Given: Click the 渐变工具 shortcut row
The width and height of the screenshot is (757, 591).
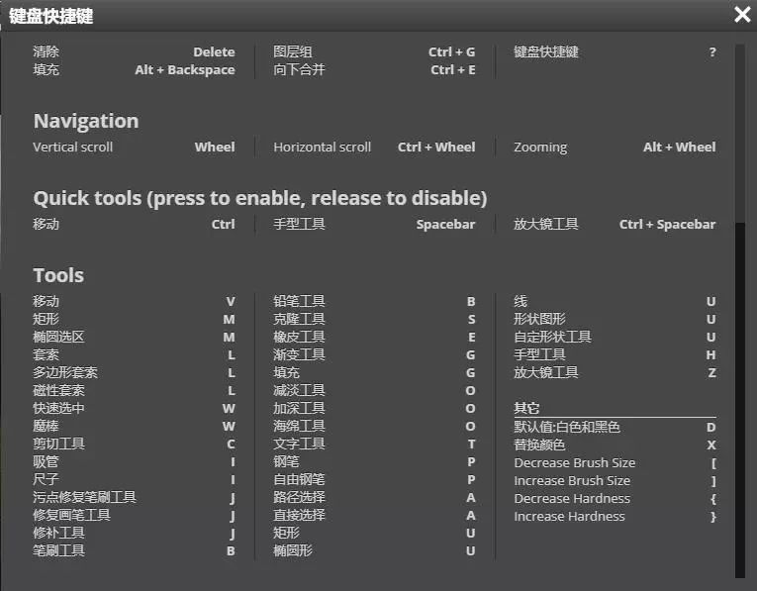Looking at the screenshot, I should 374,354.
